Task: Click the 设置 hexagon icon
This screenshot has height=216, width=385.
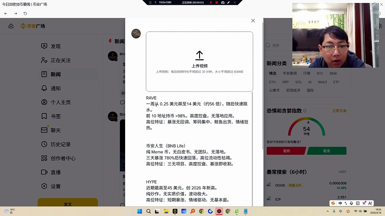Action: pos(44,186)
